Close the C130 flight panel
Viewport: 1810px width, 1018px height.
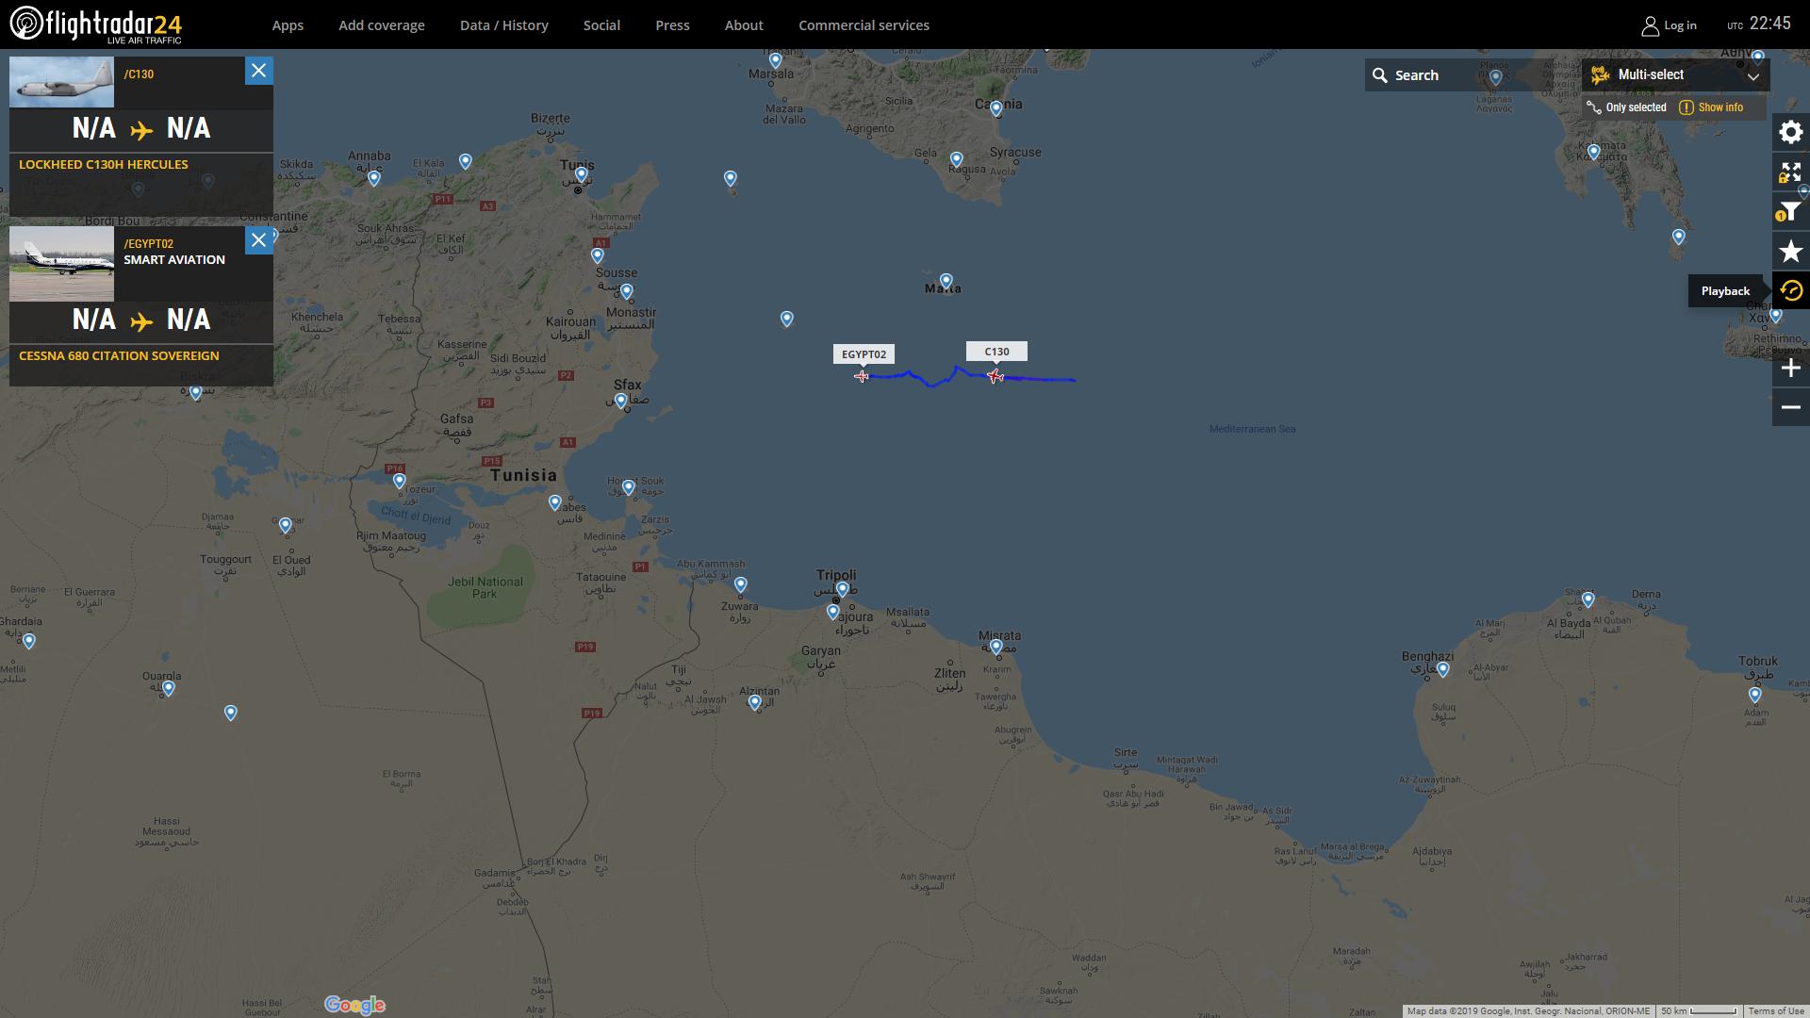tap(258, 71)
